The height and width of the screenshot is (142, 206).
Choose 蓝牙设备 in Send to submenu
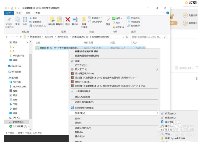tap(169, 122)
